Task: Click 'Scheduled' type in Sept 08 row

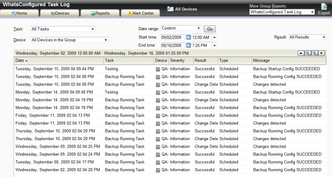Action: pyautogui.click(x=229, y=162)
